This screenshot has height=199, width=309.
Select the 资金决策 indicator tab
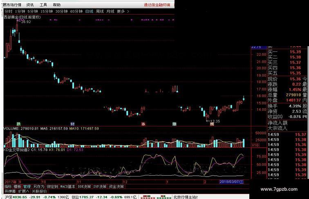point(116,186)
